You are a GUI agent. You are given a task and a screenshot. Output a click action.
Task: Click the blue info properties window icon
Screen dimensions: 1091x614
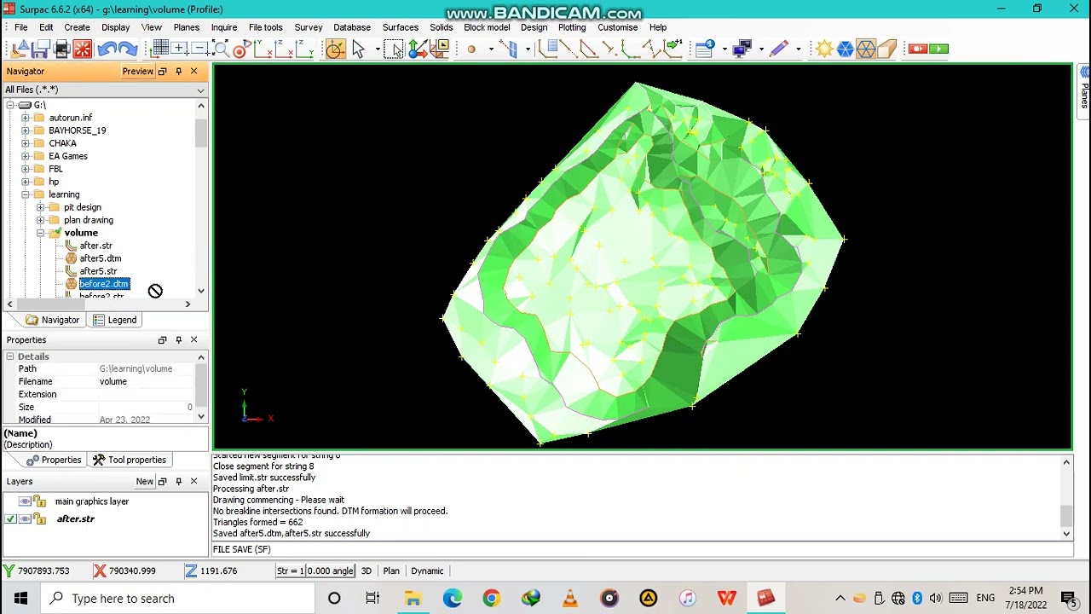click(x=704, y=49)
